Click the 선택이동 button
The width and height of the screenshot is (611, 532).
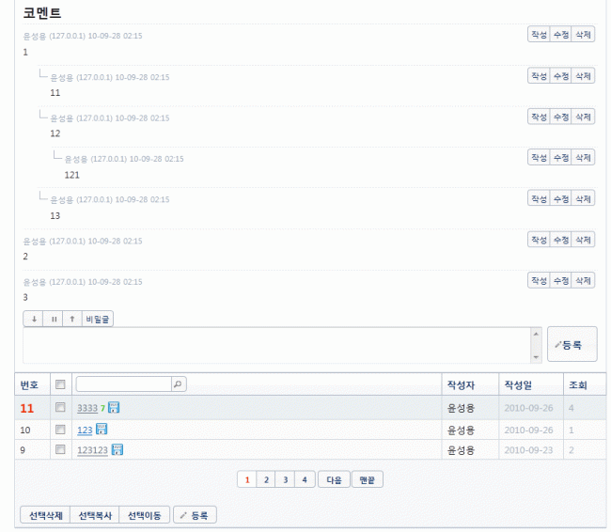pos(145,515)
